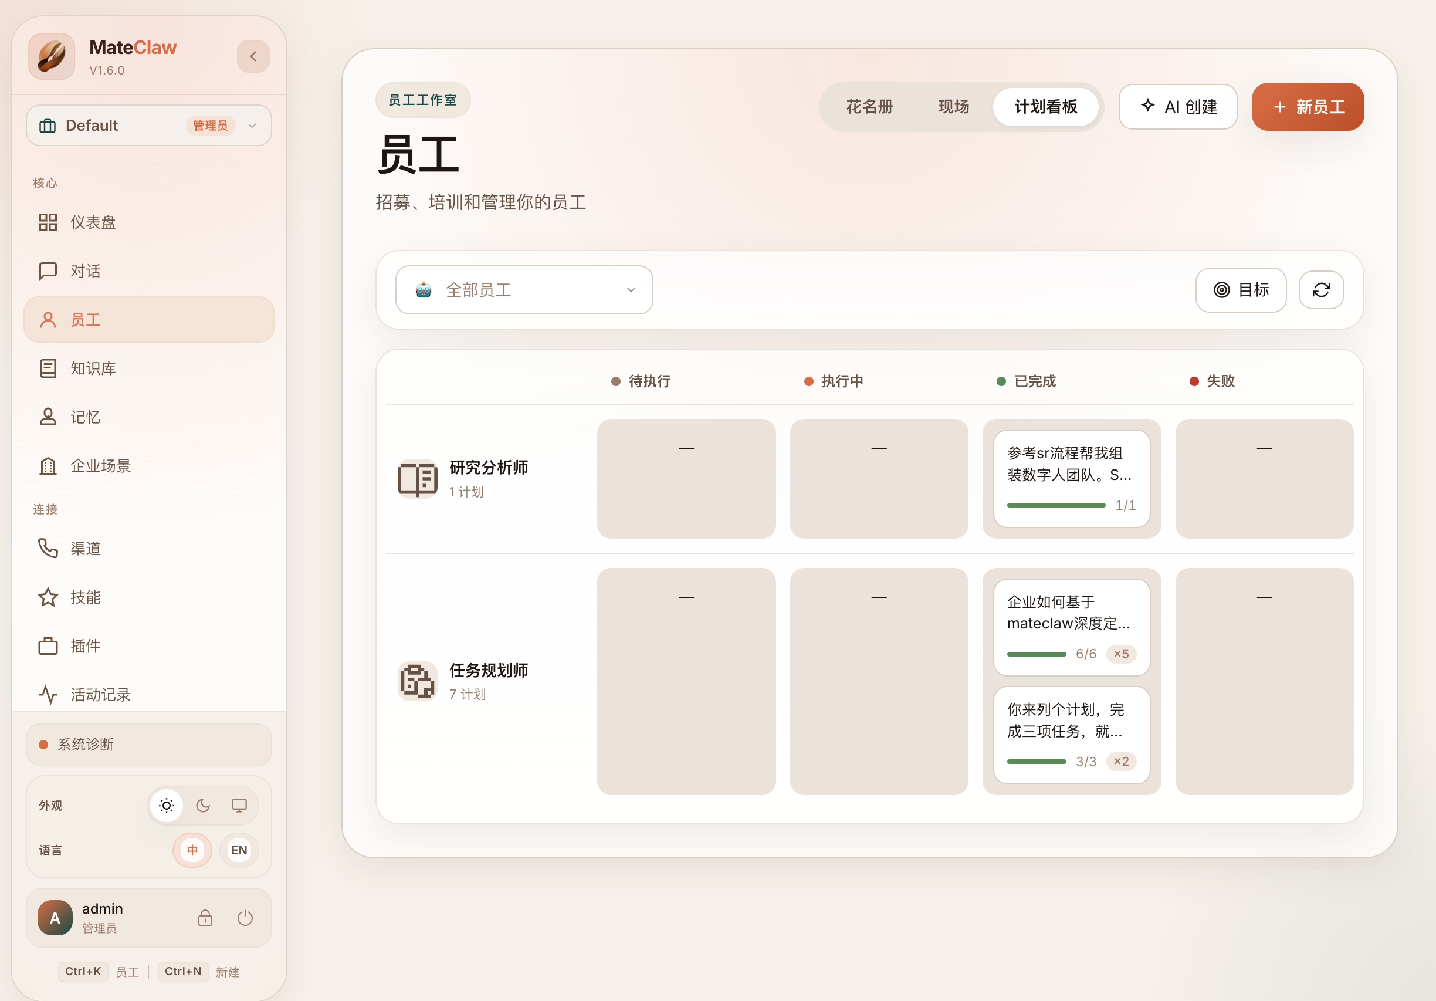
Task: Click progress bar of 企业如何基于 plan 6/6
Action: (x=1037, y=654)
